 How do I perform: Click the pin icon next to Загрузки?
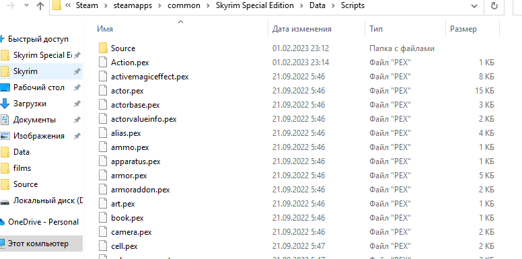pyautogui.click(x=77, y=104)
